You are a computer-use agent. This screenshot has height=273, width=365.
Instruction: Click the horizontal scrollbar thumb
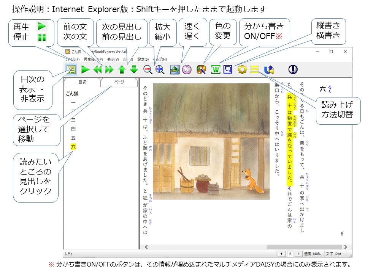coord(304,247)
